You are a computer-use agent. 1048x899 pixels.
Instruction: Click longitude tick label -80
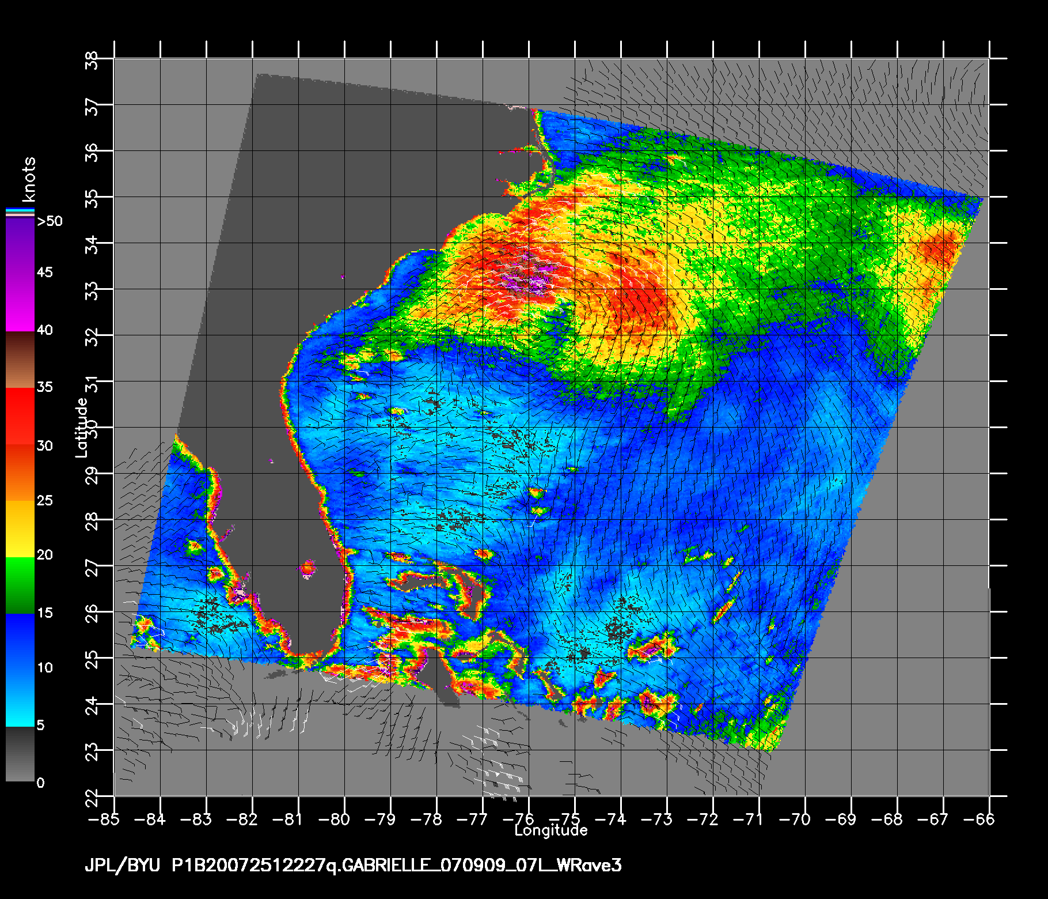tap(334, 819)
